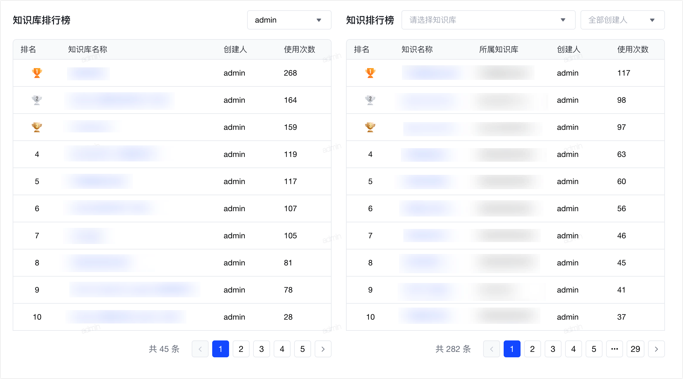Click previous page arrow in knowledge ranking
Screen dimensions: 683x379
491,349
